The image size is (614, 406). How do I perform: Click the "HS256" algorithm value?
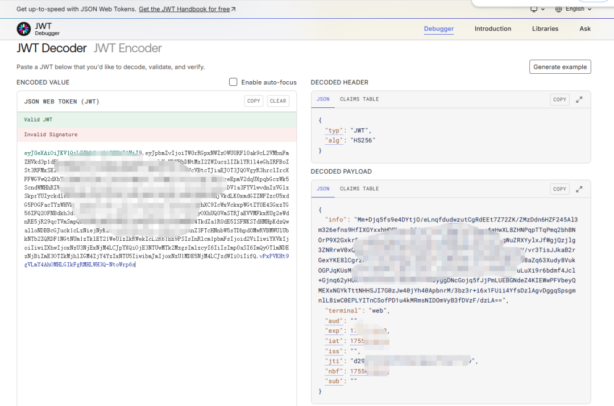[x=363, y=140]
